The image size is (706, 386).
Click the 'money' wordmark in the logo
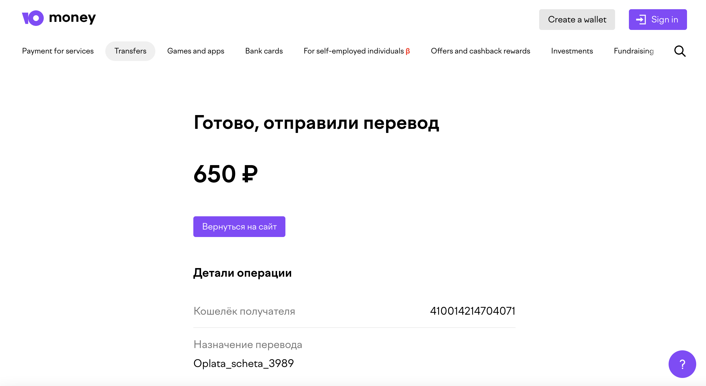tap(72, 18)
